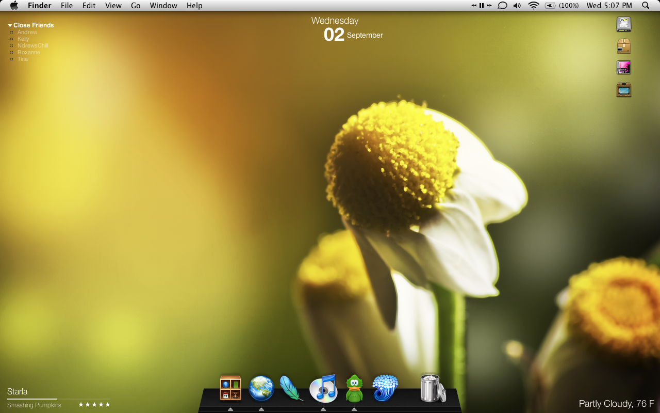660x413 pixels.
Task: Open the Edit menu
Action: (89, 6)
